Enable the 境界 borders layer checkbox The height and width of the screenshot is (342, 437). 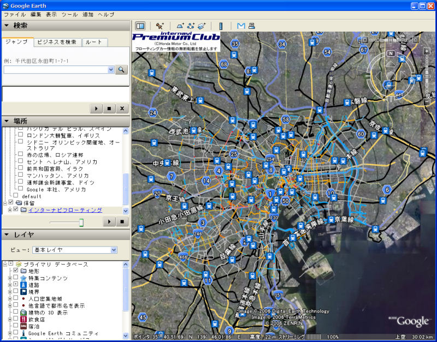(16, 291)
